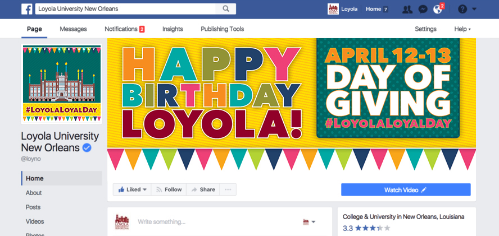Expand the post-as page selector dropdown
Viewport: 499px width, 236px height.
tap(309, 222)
